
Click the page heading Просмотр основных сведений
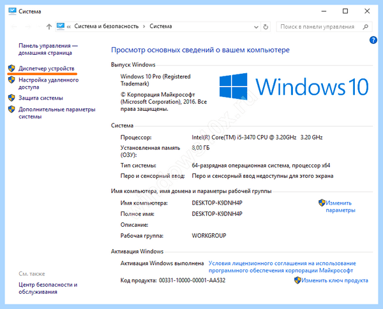pos(200,50)
